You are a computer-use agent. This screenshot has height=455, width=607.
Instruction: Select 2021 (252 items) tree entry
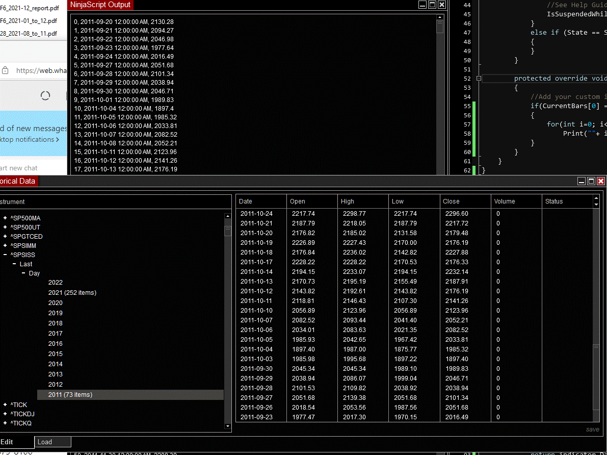pos(72,293)
